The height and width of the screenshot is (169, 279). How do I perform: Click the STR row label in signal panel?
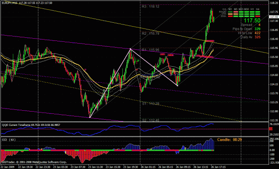(224, 14)
